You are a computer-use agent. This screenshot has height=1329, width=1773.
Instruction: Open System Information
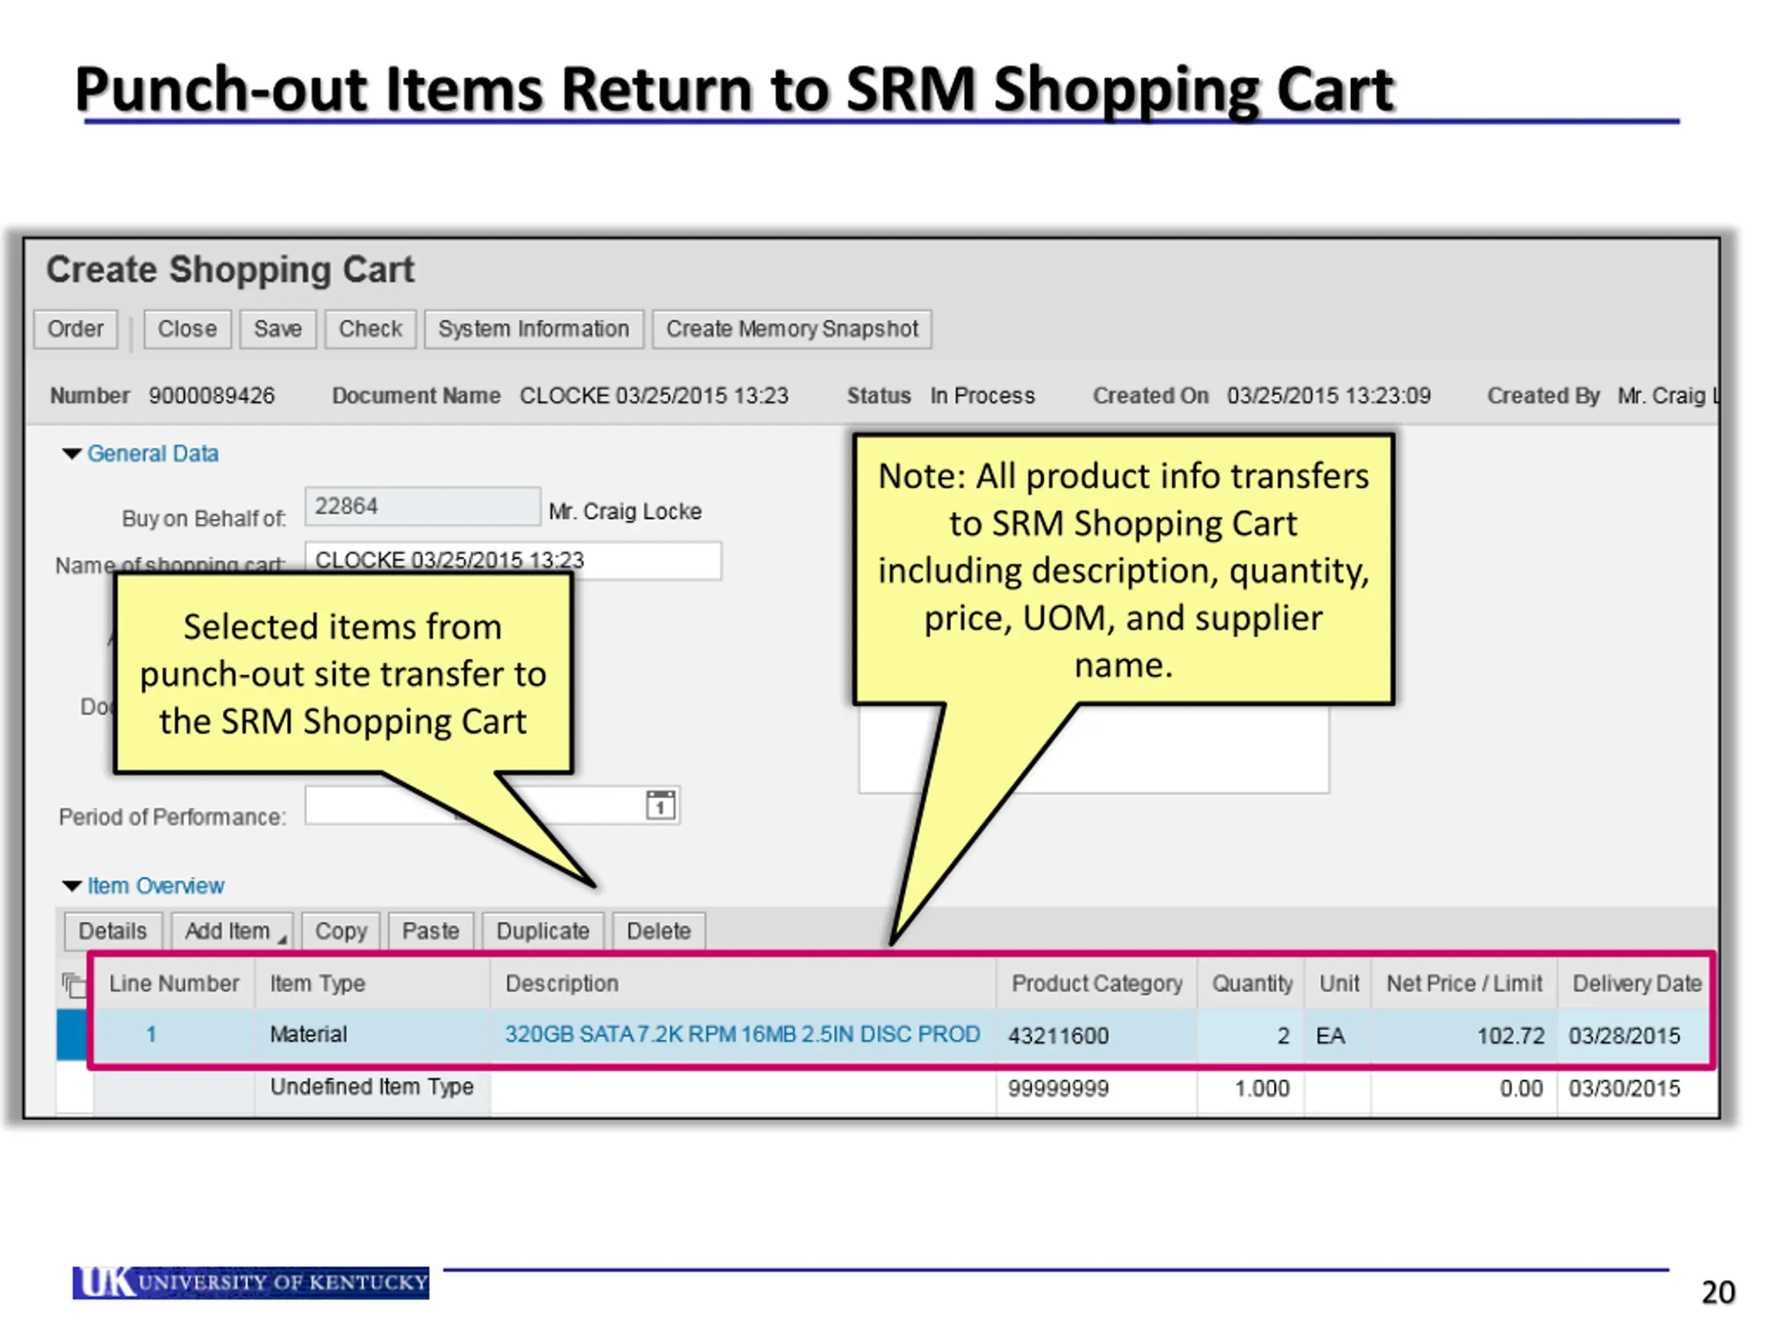coord(533,329)
